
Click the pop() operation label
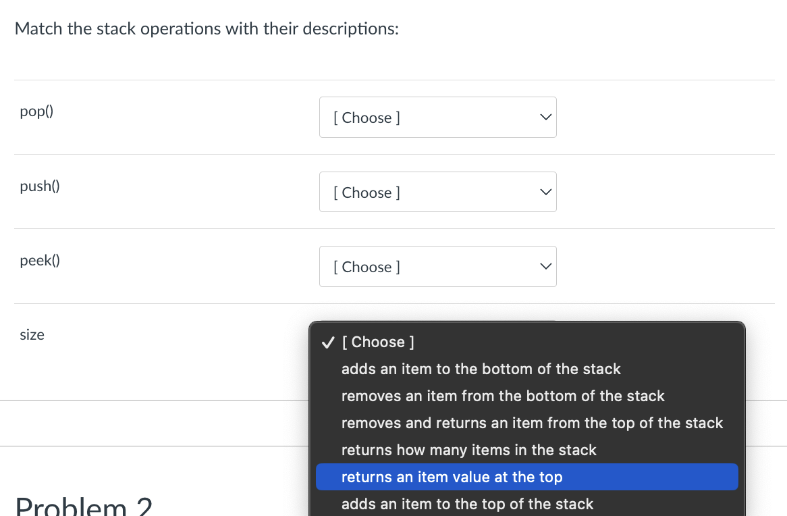click(x=37, y=111)
